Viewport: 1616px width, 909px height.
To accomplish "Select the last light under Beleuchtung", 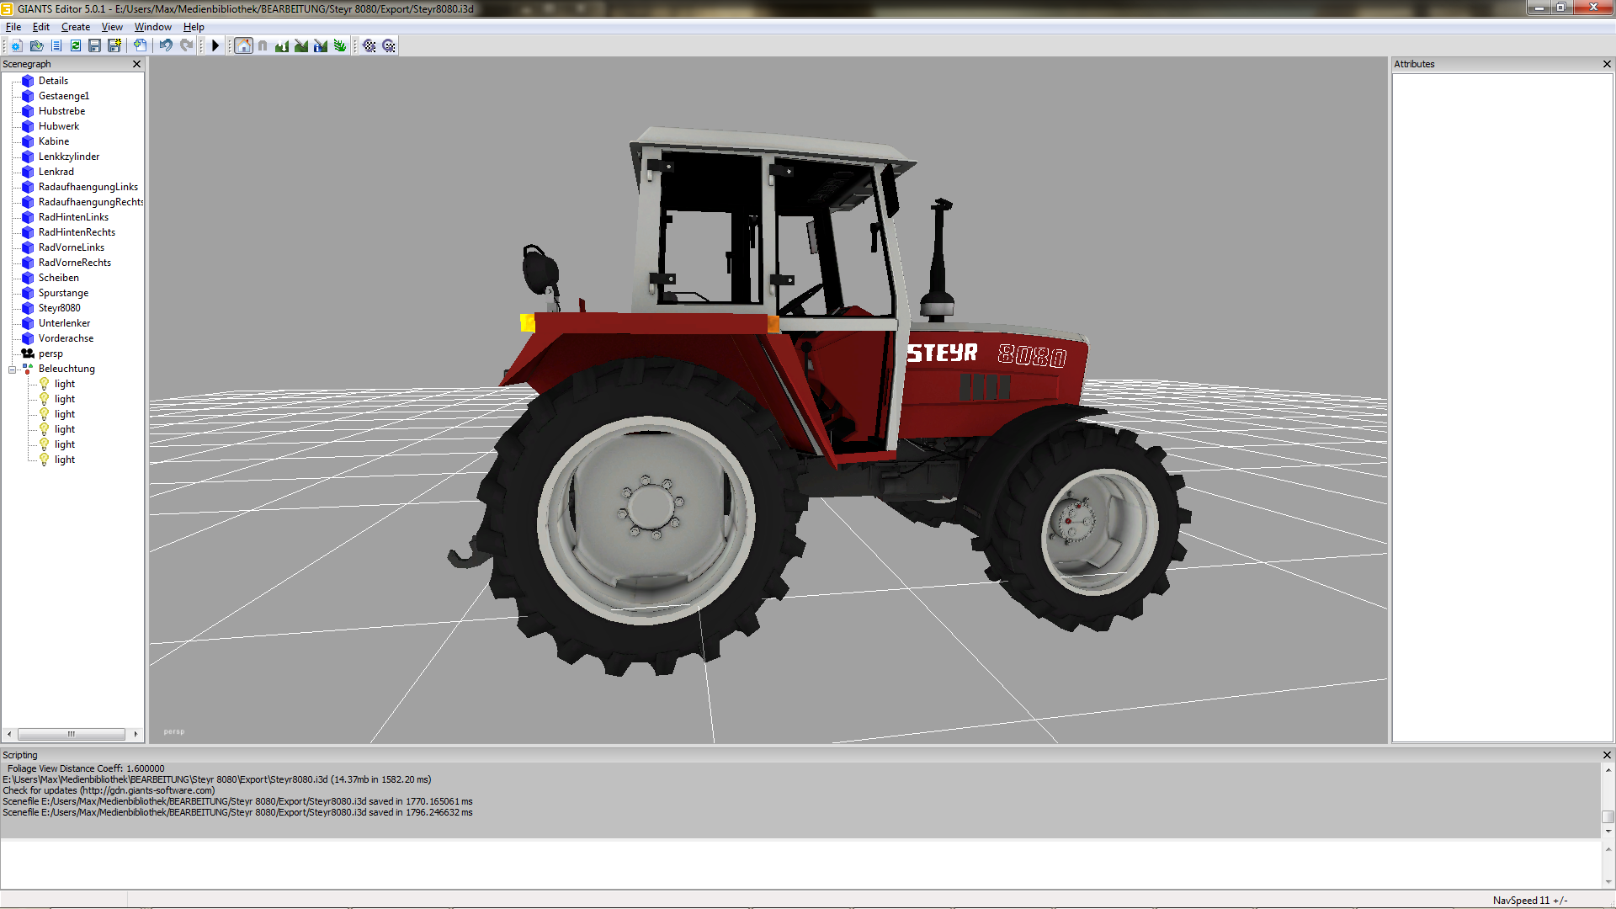I will 65,460.
